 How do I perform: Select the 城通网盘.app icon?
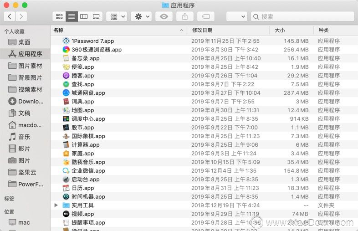point(66,93)
